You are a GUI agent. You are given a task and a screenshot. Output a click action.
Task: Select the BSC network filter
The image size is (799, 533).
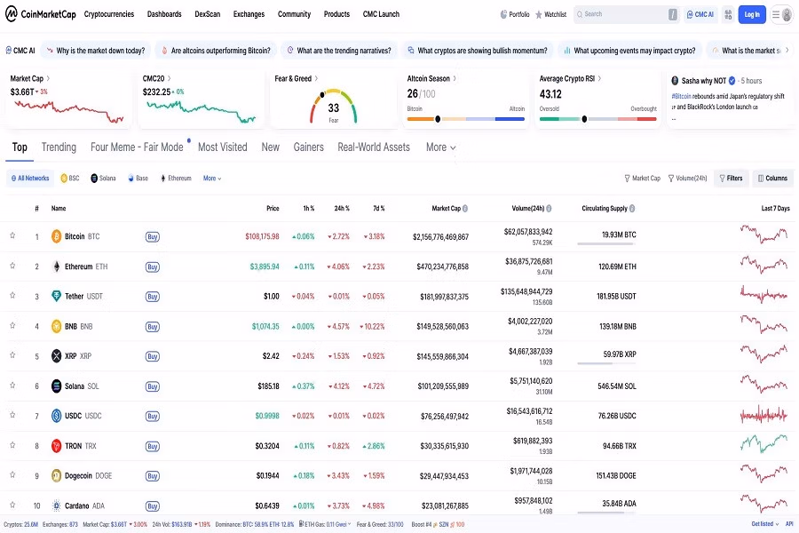[x=70, y=178]
